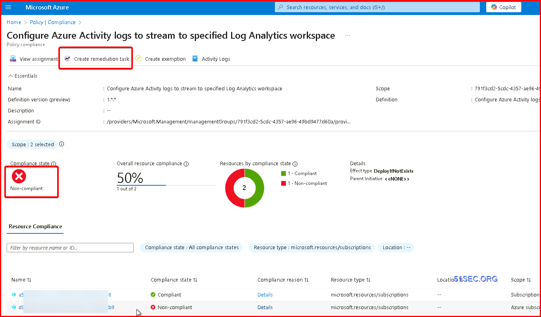Click info icon next to Scope filter
541x317 pixels.
(62, 144)
